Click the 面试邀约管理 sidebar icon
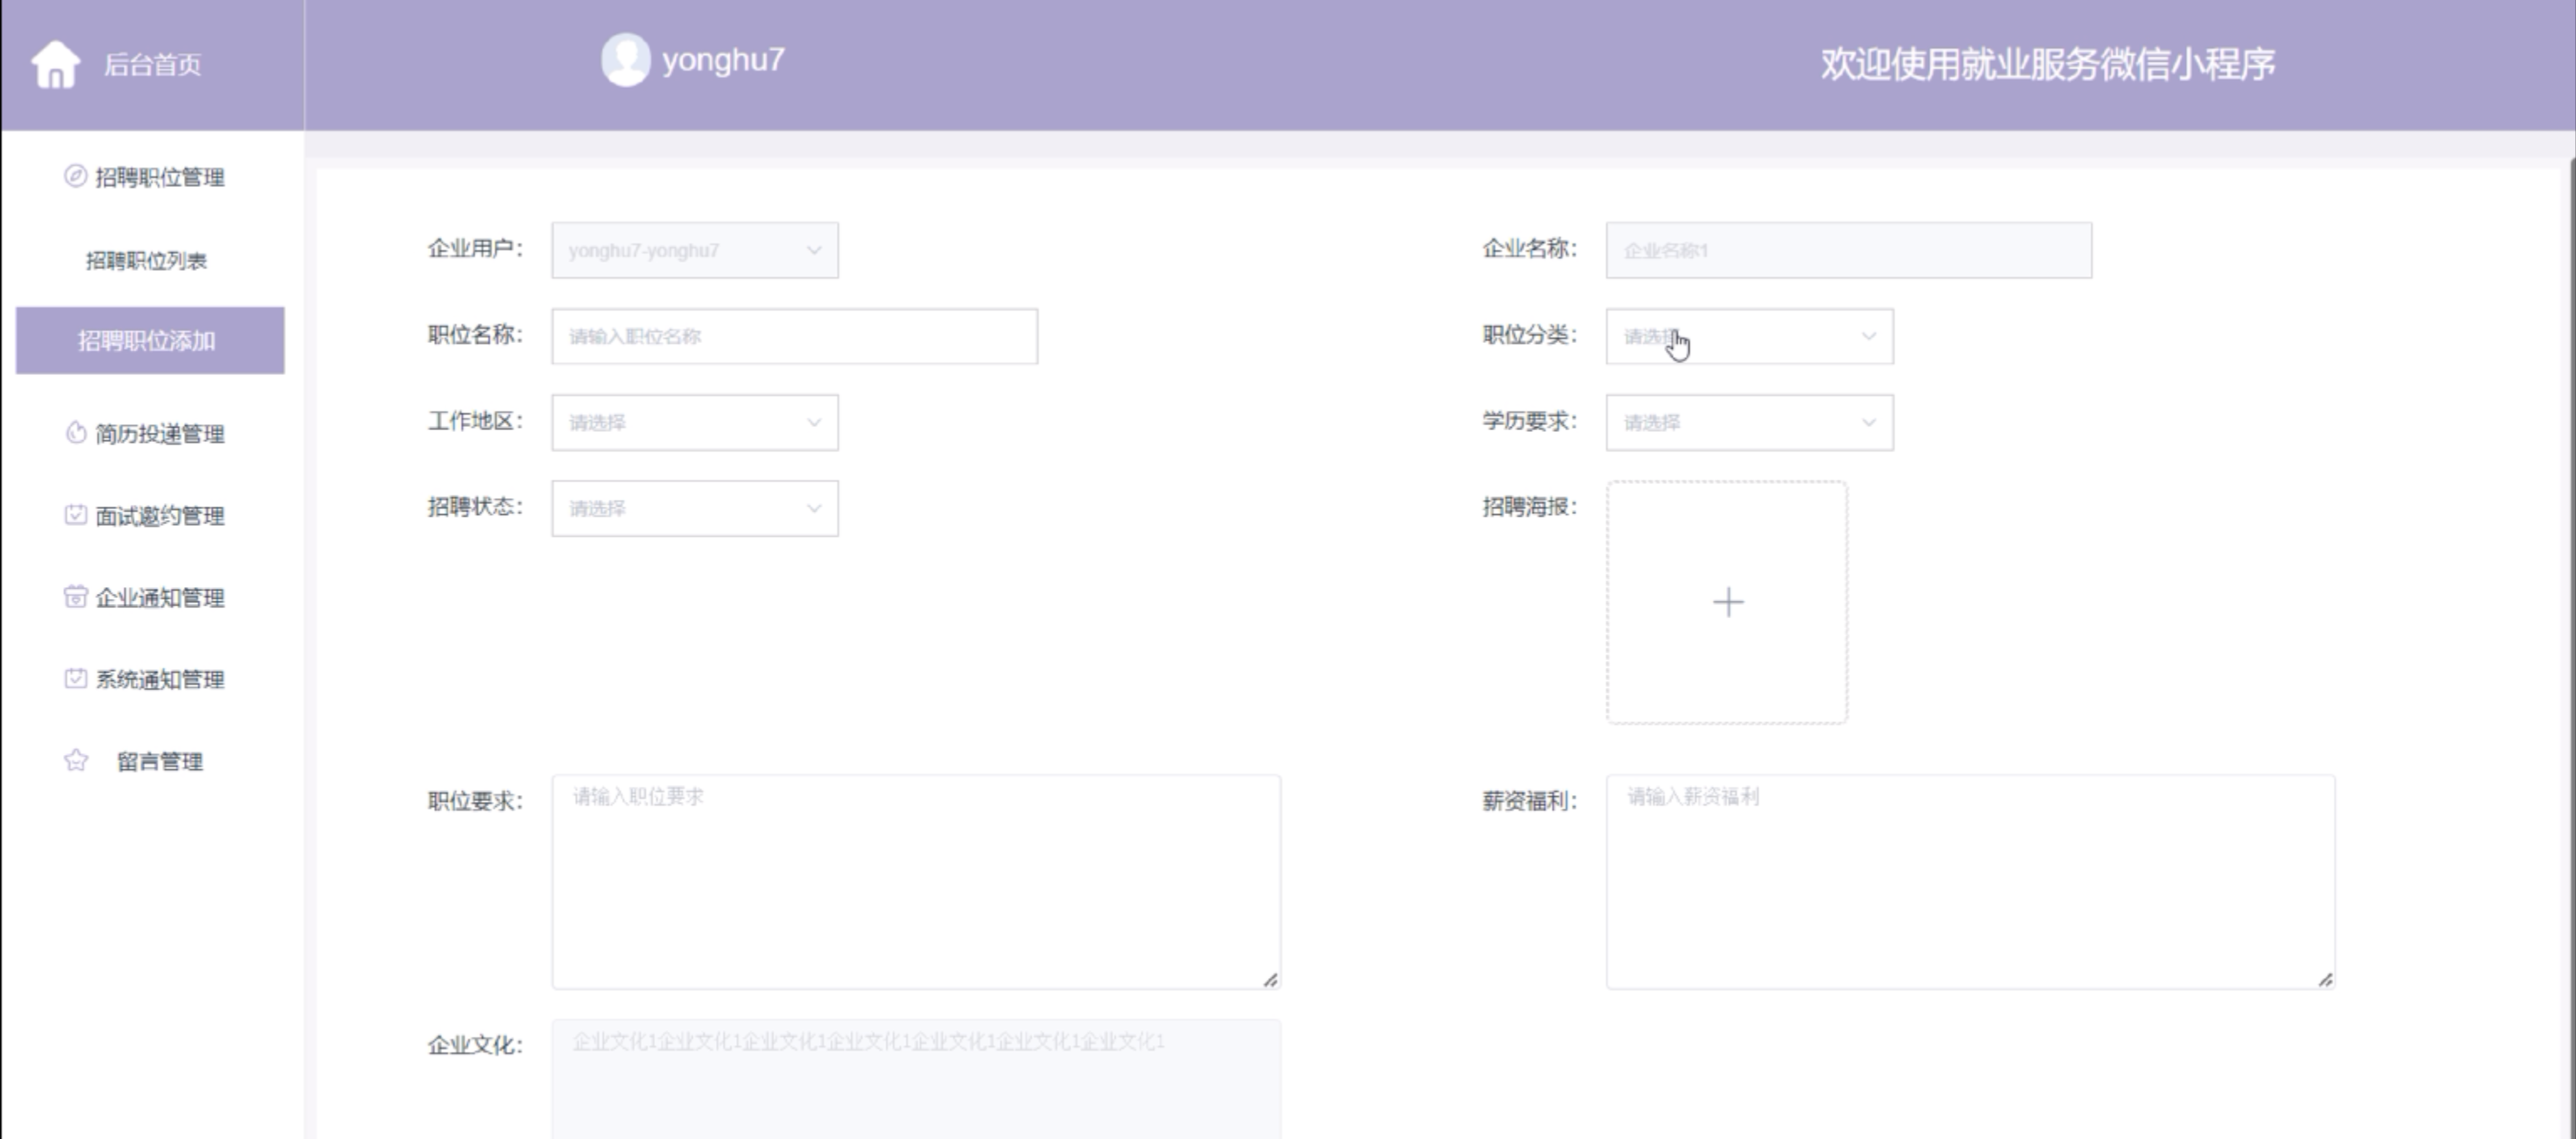Viewport: 2576px width, 1139px height. coord(75,515)
